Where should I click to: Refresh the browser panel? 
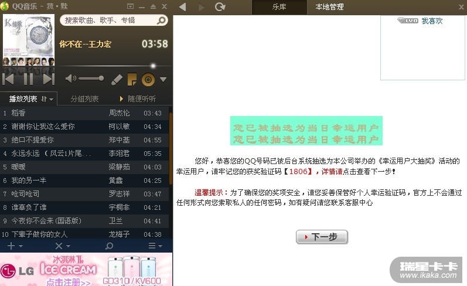(x=220, y=6)
